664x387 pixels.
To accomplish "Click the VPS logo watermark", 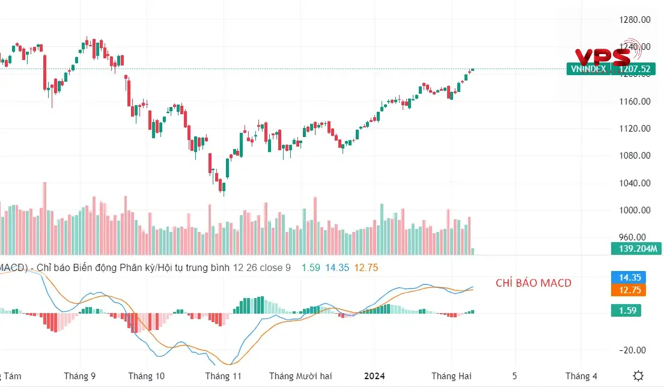I will click(x=602, y=56).
